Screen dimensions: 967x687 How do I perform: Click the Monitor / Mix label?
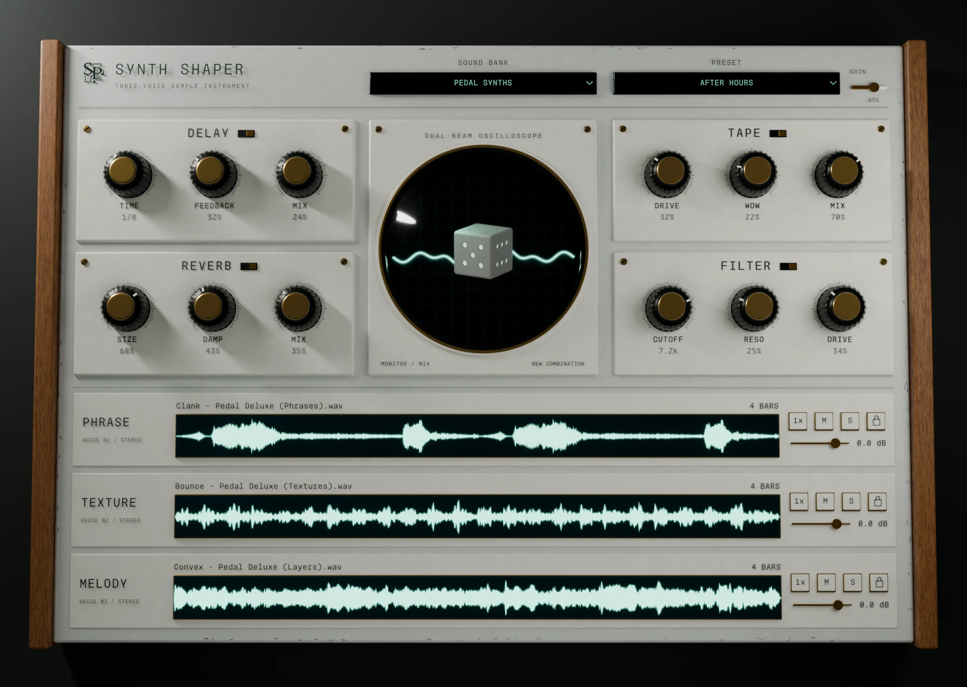[x=405, y=364]
